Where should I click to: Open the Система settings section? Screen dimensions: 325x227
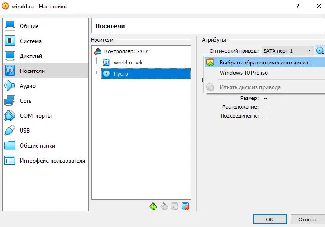(45, 41)
